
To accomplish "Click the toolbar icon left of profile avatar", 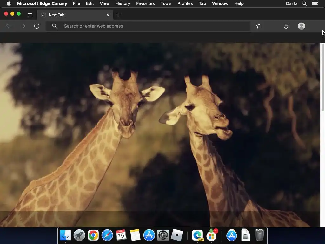I will pyautogui.click(x=287, y=26).
